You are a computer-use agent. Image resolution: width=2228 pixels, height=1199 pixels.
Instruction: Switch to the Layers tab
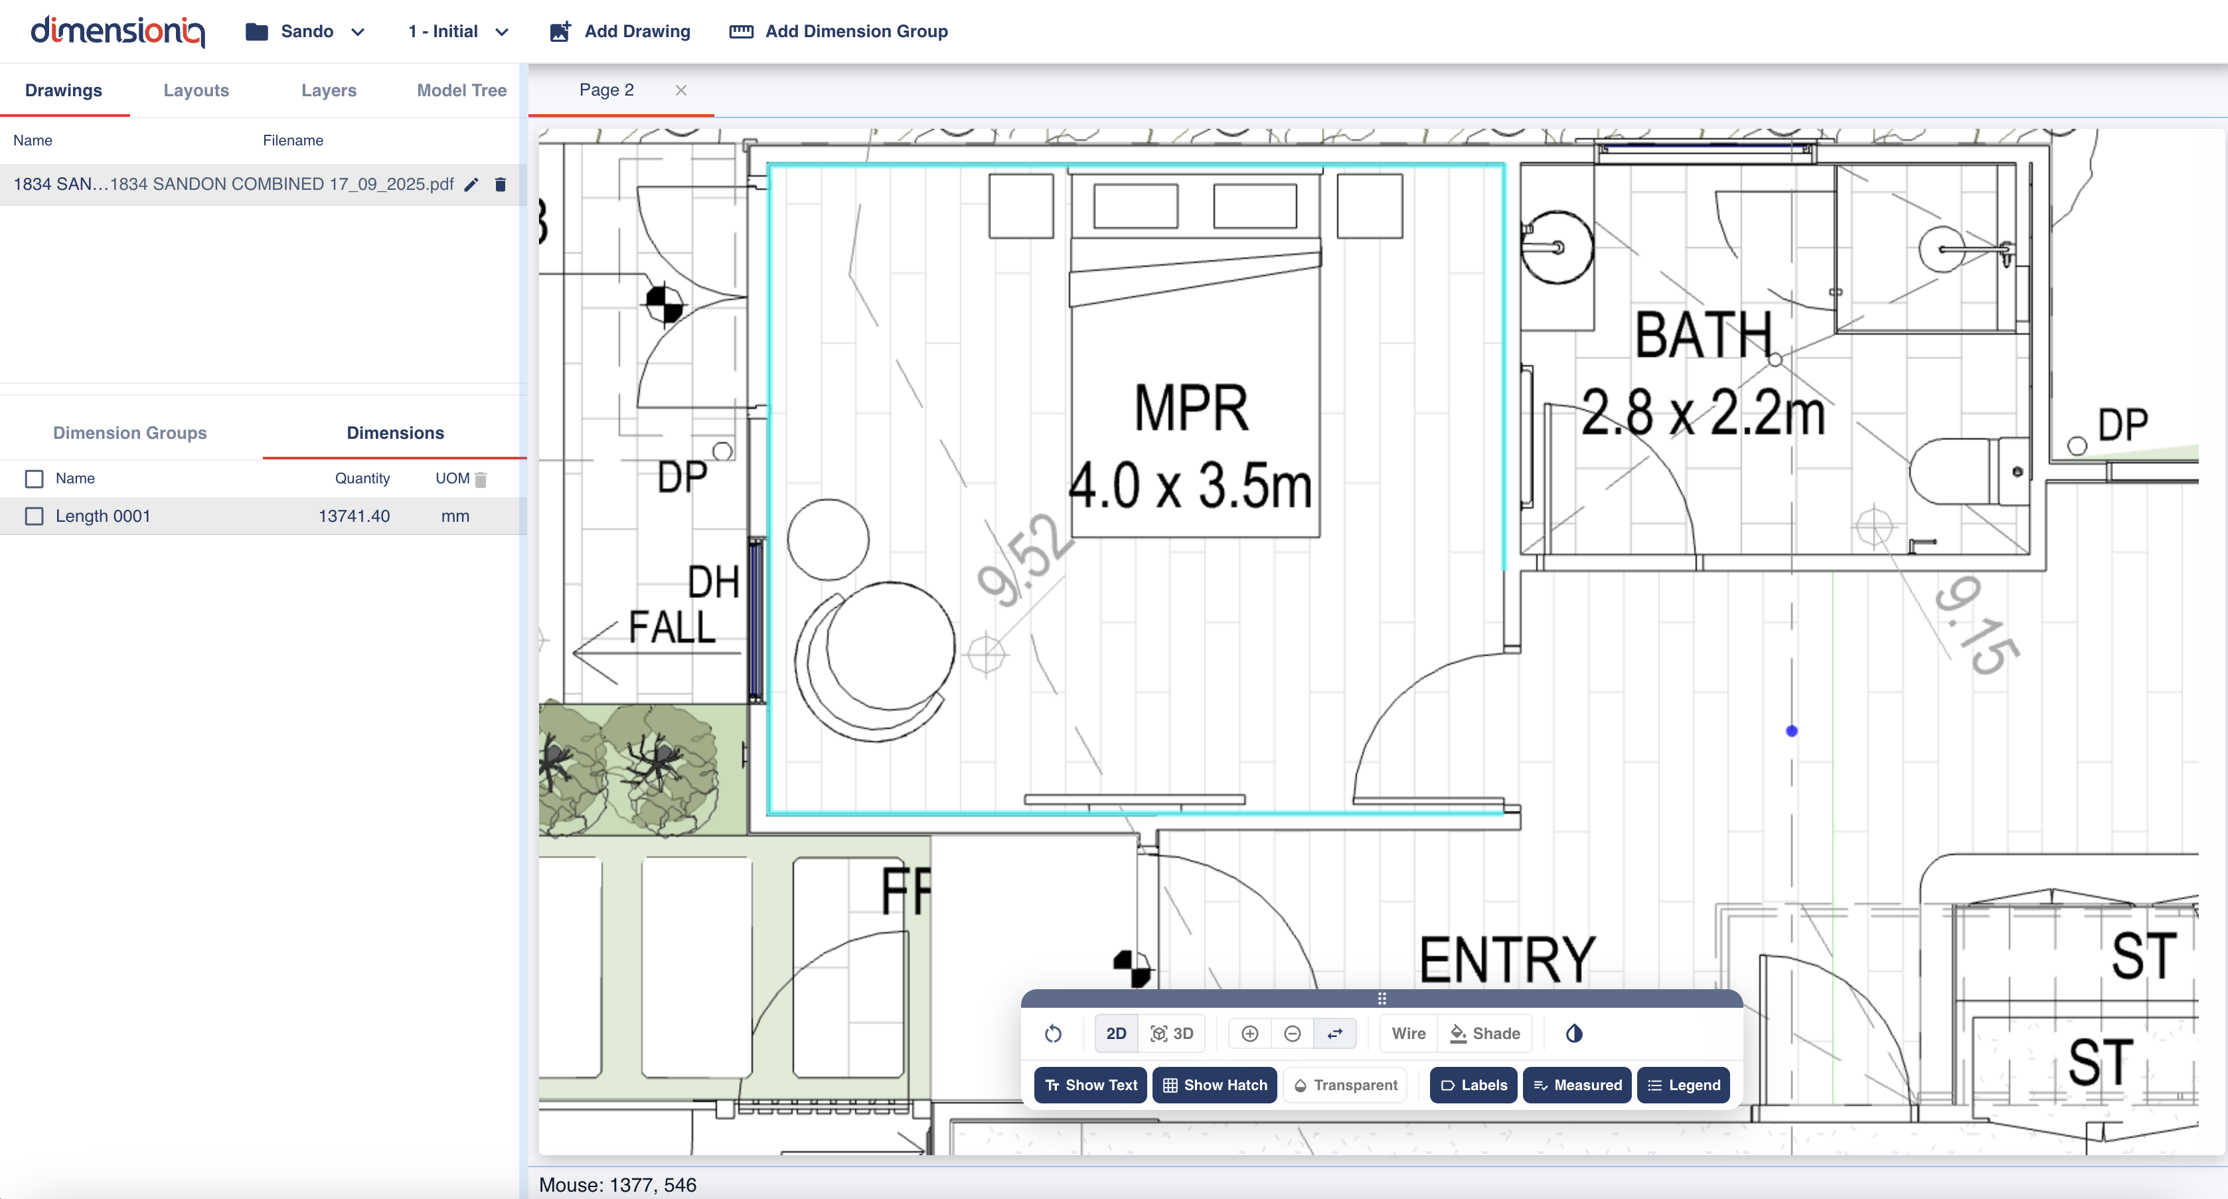coord(329,90)
